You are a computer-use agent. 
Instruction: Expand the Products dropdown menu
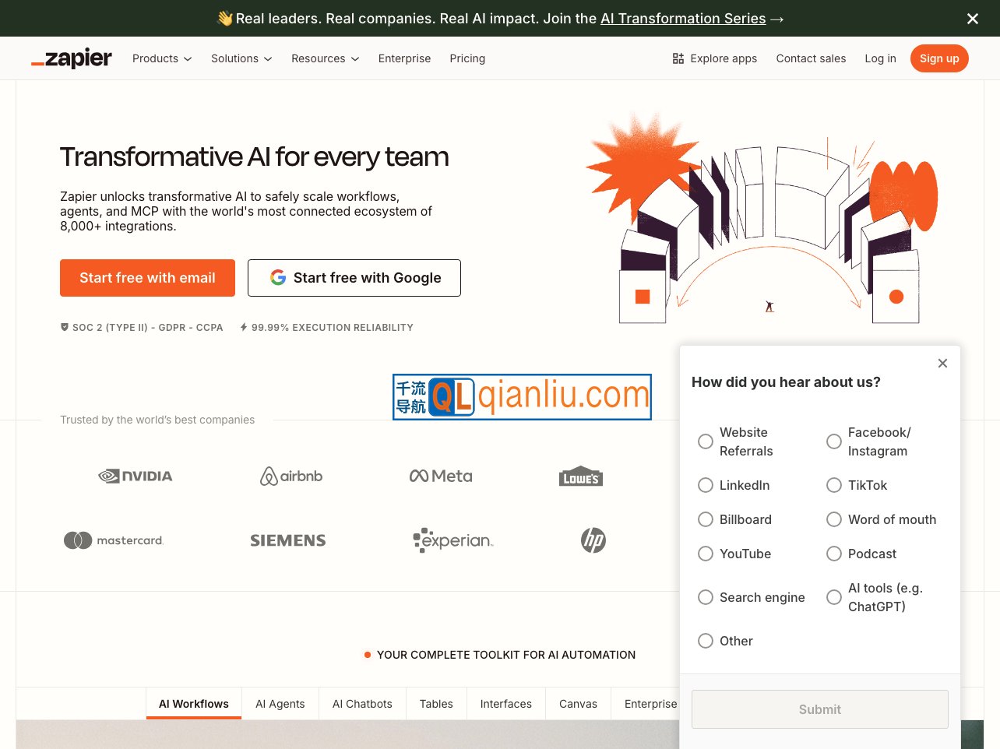click(162, 58)
